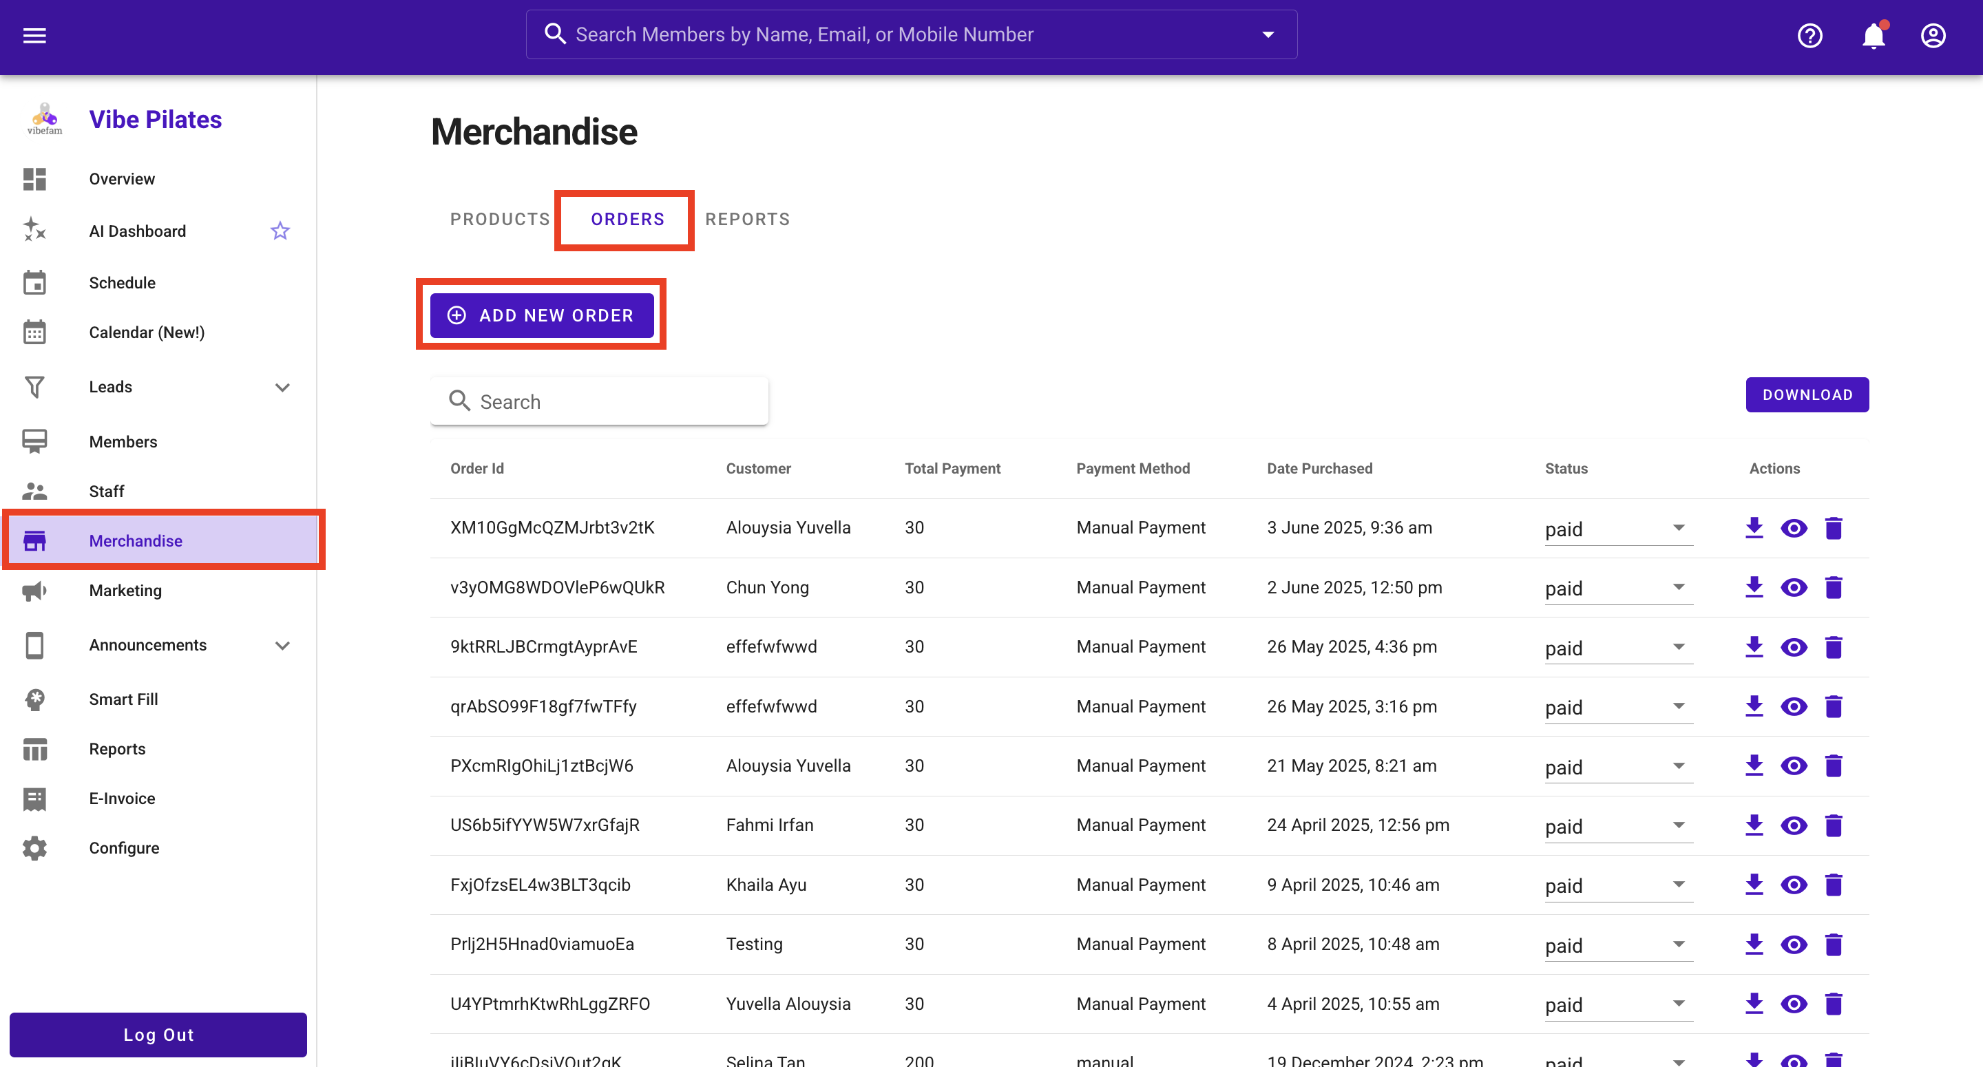Download the Fahmi Irfan order
Screen dimensions: 1983x1067
pyautogui.click(x=1754, y=825)
